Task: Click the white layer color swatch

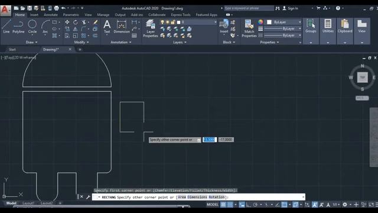Action: click(x=178, y=22)
